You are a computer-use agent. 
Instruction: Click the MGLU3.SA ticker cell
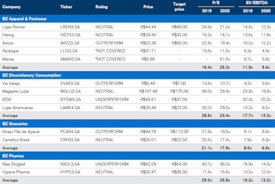[x=70, y=91]
